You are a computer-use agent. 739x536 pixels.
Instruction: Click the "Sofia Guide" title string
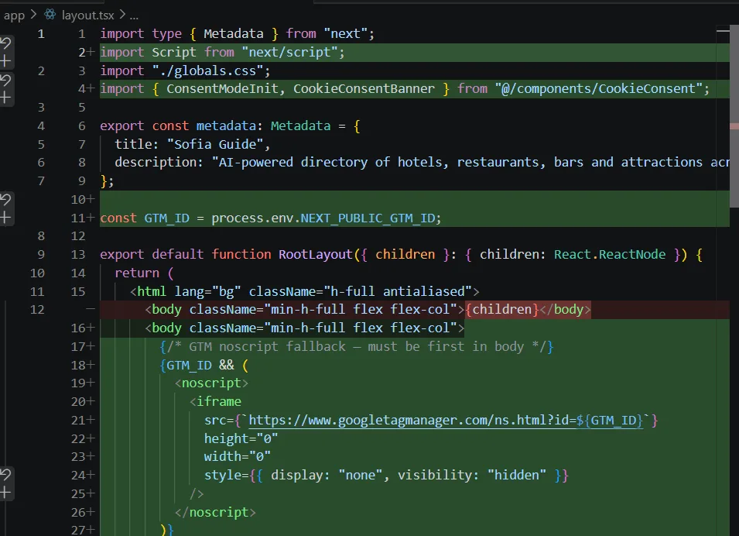[215, 144]
